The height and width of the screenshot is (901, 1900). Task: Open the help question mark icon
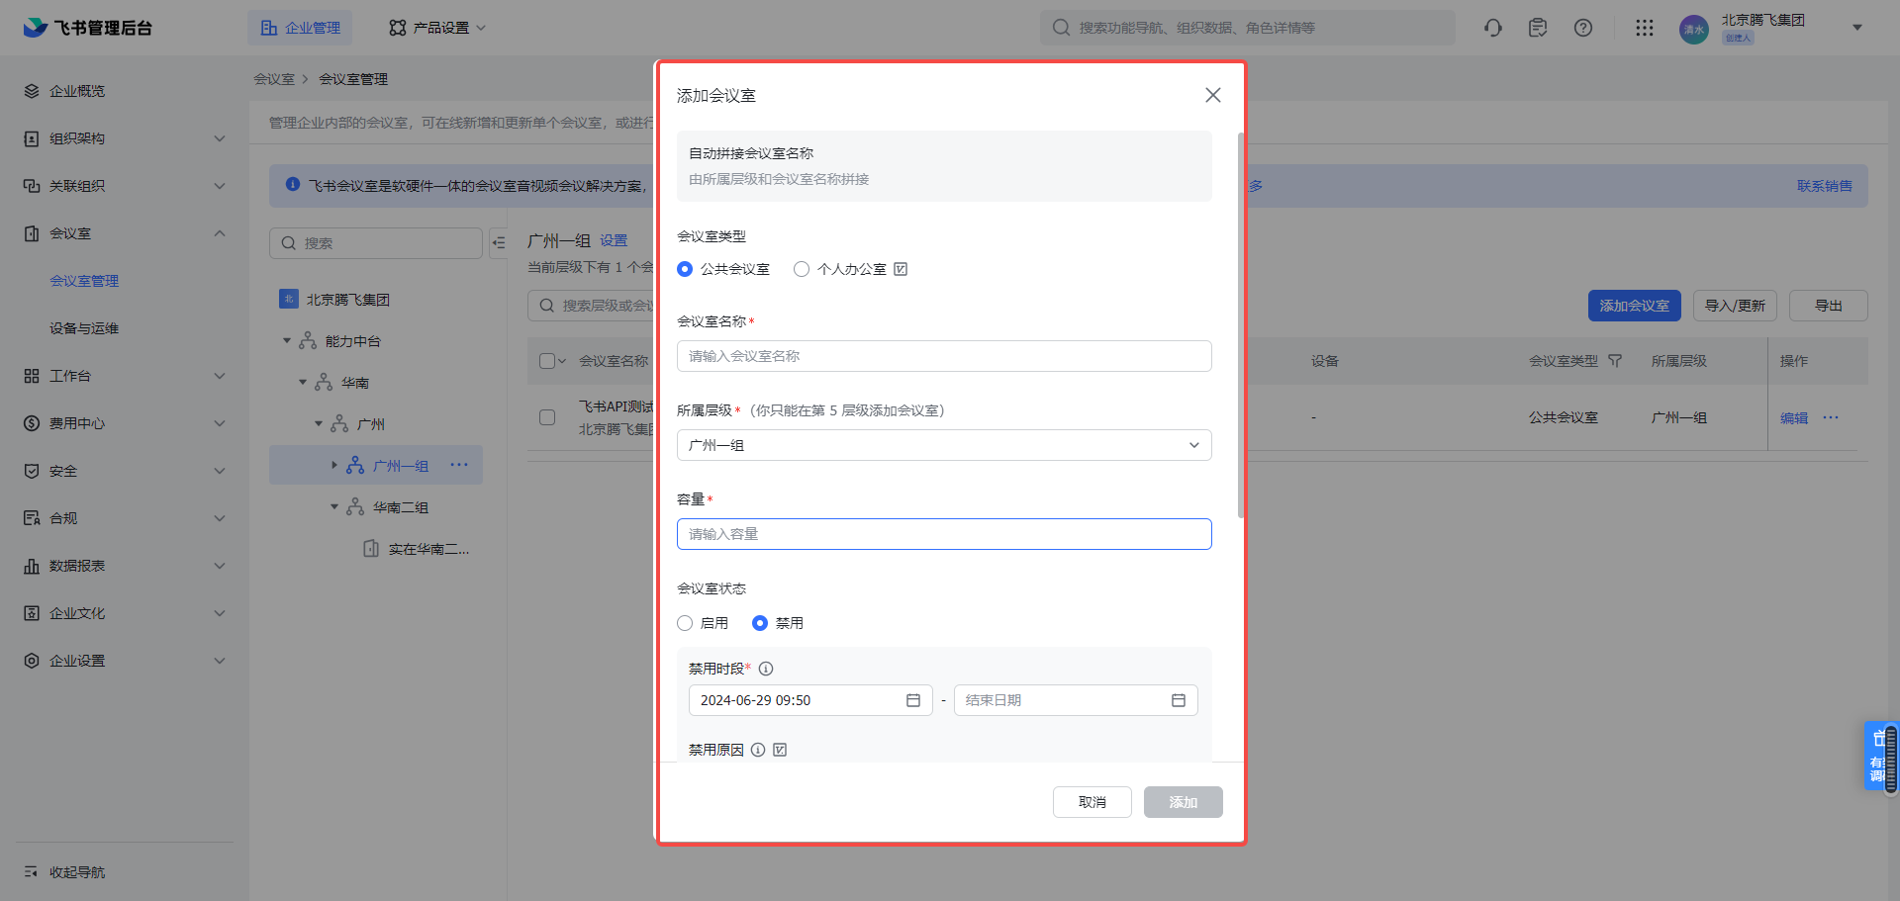tap(1583, 28)
